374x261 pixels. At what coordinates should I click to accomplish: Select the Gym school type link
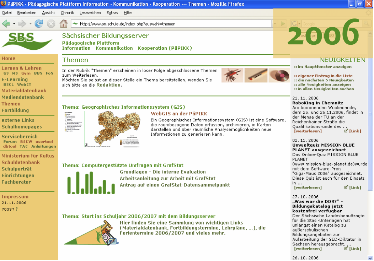coord(26,74)
